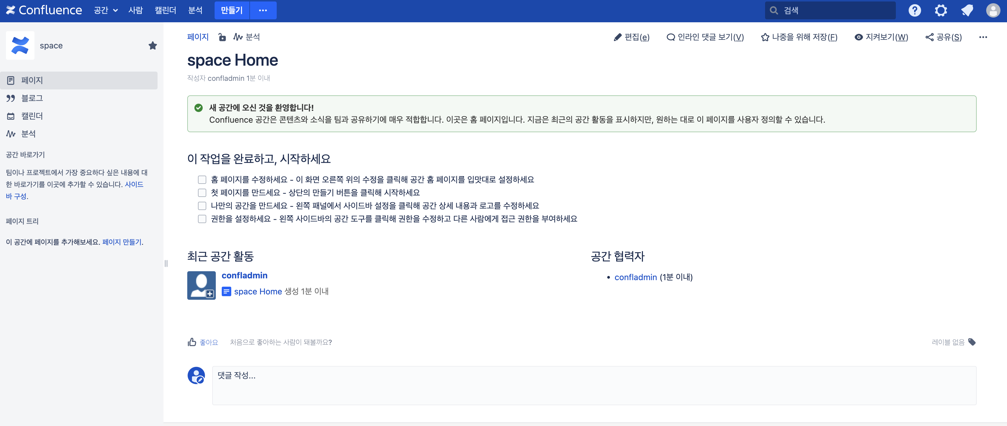Star the space as favorite
The image size is (1007, 426).
152,46
